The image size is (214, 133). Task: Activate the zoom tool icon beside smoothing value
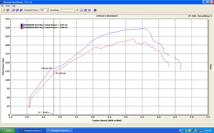(82, 10)
